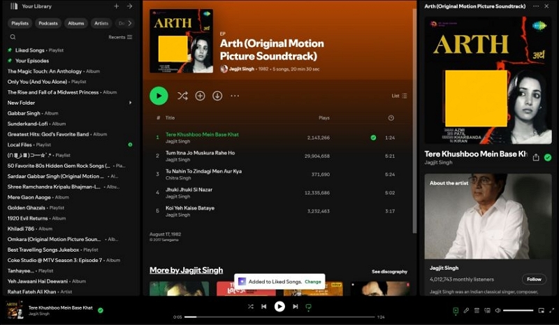The image size is (559, 325).
Task: Toggle liked check beside bottom bar track title
Action: 101,310
